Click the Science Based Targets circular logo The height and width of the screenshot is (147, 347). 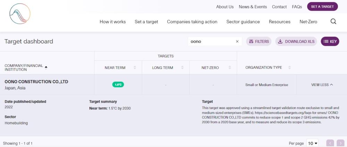coord(20,14)
